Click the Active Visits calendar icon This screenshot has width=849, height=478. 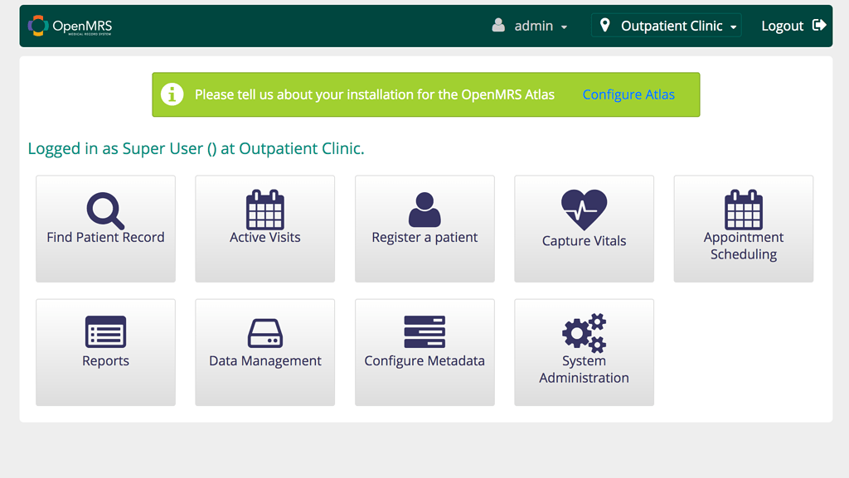pos(264,210)
